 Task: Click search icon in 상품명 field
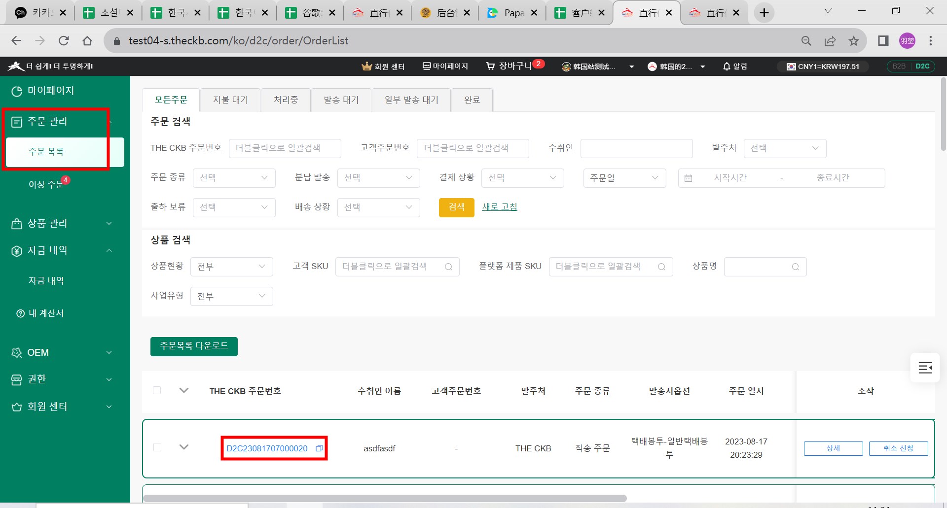pyautogui.click(x=795, y=267)
